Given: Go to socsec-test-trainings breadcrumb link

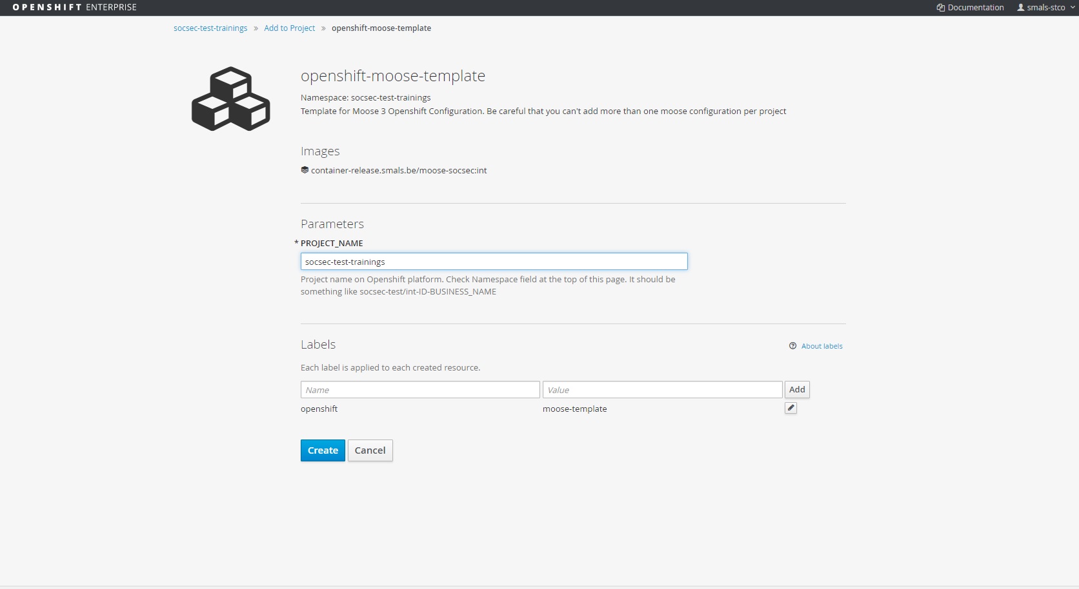Looking at the screenshot, I should [210, 28].
